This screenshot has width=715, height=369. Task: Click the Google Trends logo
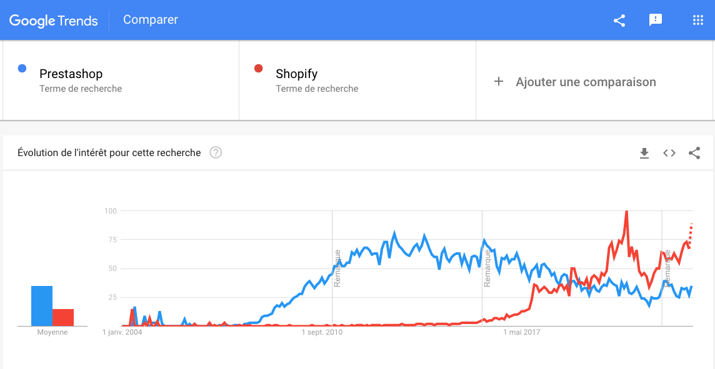(x=54, y=21)
